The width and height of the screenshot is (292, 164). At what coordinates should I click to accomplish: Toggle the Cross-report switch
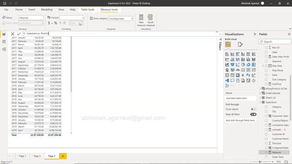pos(253,109)
